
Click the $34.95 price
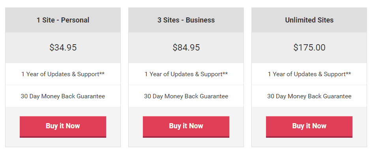coord(63,47)
